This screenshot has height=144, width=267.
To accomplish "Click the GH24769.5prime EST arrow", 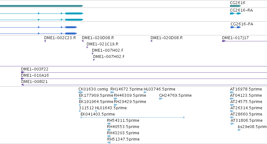I will [x=161, y=99].
